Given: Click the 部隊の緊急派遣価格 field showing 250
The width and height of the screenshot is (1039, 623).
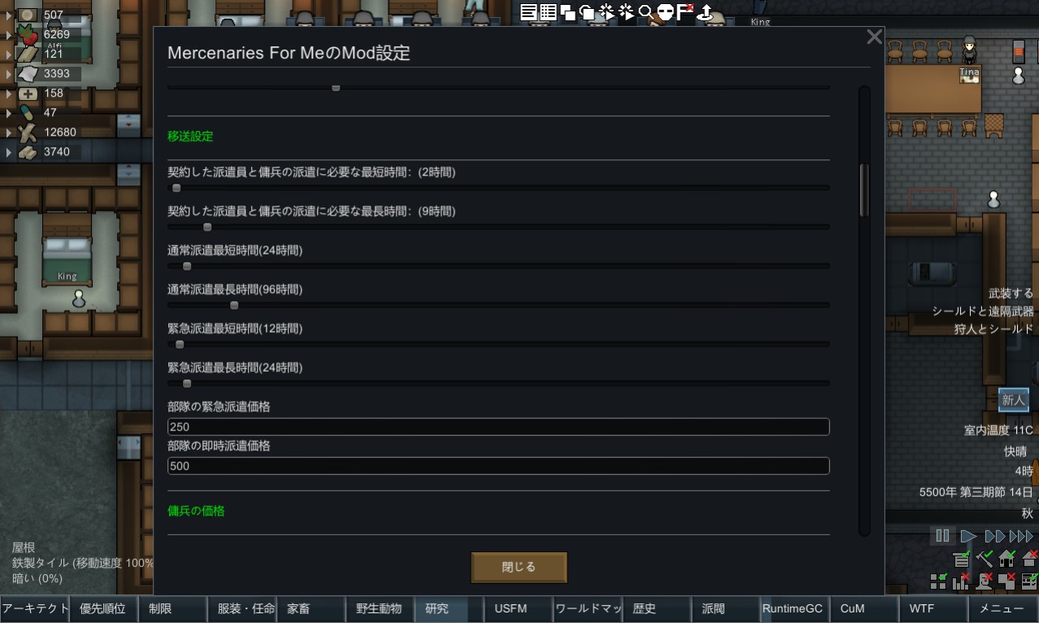Looking at the screenshot, I should pyautogui.click(x=498, y=427).
